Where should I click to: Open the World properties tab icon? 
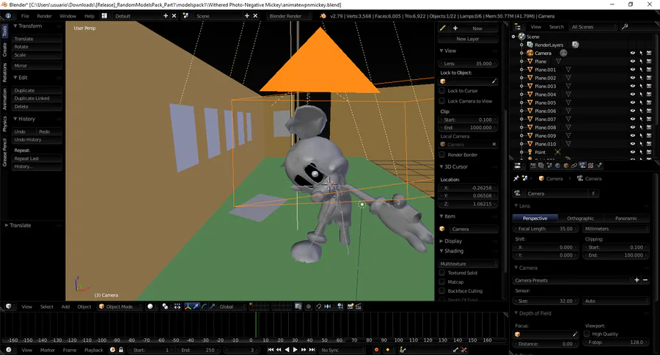click(558, 166)
